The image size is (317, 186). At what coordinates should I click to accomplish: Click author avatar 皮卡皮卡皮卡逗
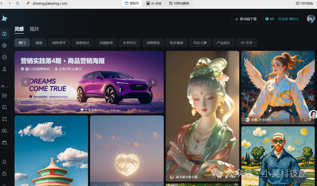172,177
